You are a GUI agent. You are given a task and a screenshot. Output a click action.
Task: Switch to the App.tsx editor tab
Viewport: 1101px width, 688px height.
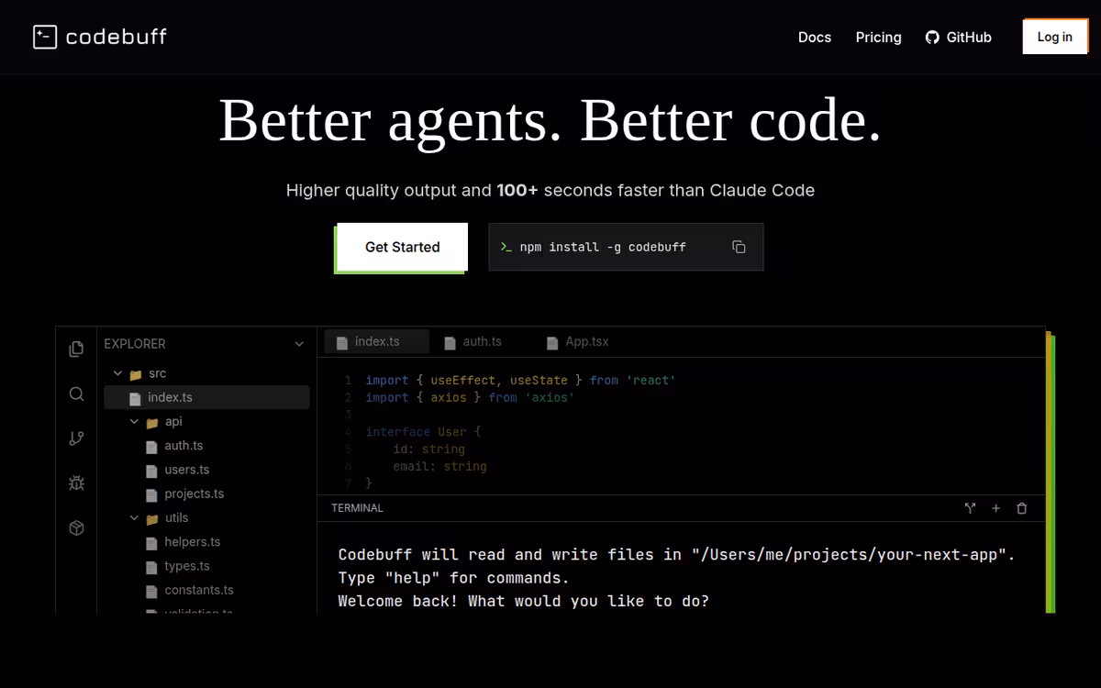pyautogui.click(x=578, y=341)
